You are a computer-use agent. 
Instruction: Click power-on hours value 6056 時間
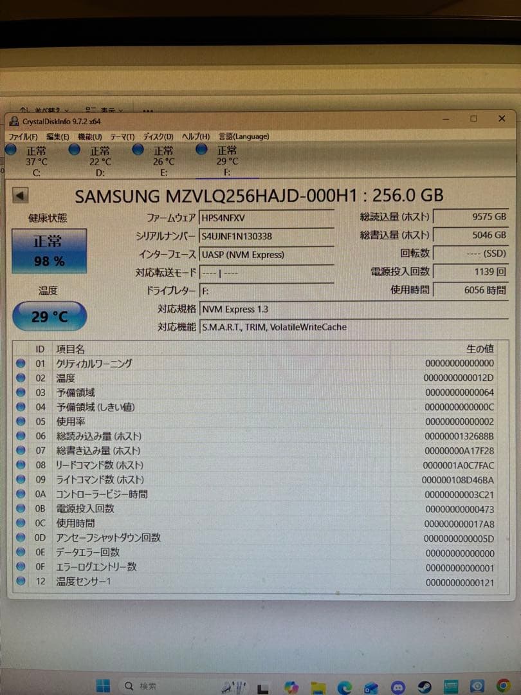click(x=470, y=290)
